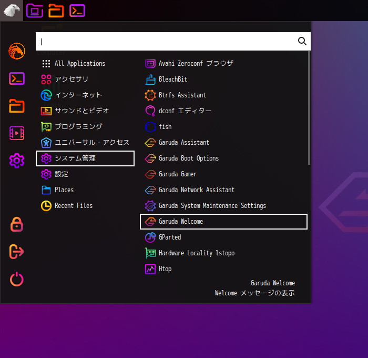
Task: Launch Garuda Boot Options
Action: click(x=223, y=158)
